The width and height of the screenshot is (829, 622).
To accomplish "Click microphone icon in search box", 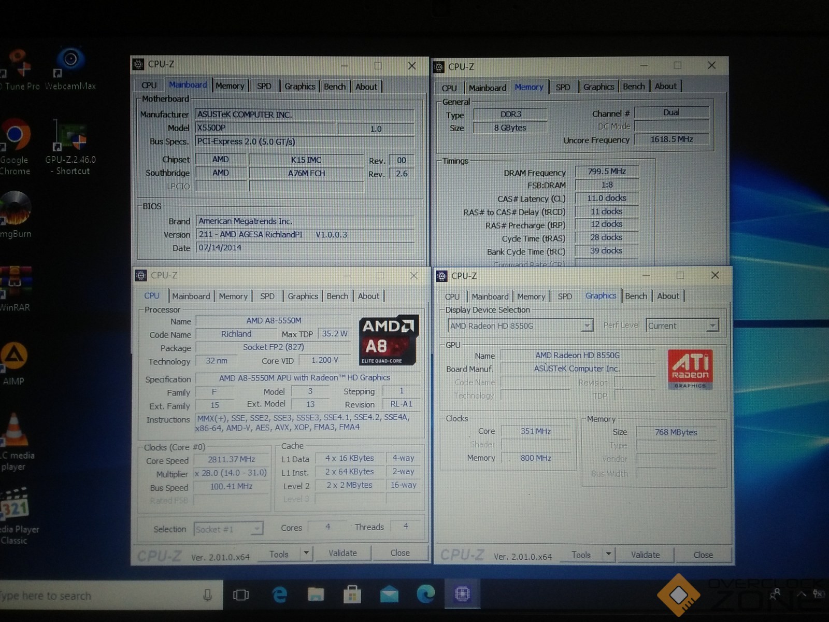I will tap(207, 595).
